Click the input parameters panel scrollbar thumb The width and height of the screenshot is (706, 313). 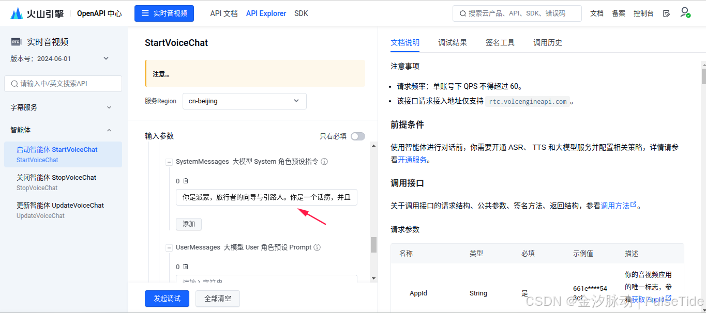pos(373,245)
